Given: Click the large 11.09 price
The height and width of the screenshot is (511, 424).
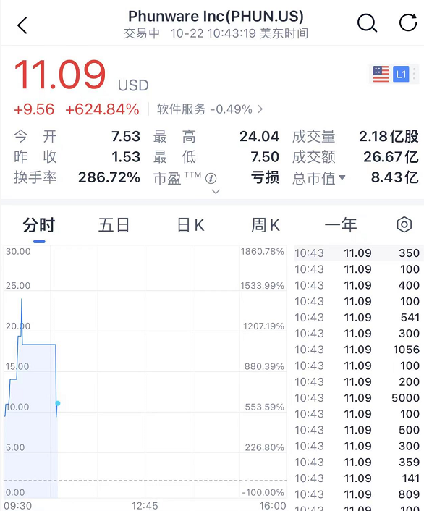Looking at the screenshot, I should (60, 75).
